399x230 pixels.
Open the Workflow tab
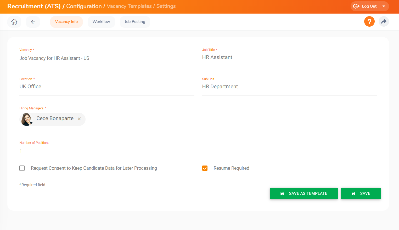click(x=101, y=22)
